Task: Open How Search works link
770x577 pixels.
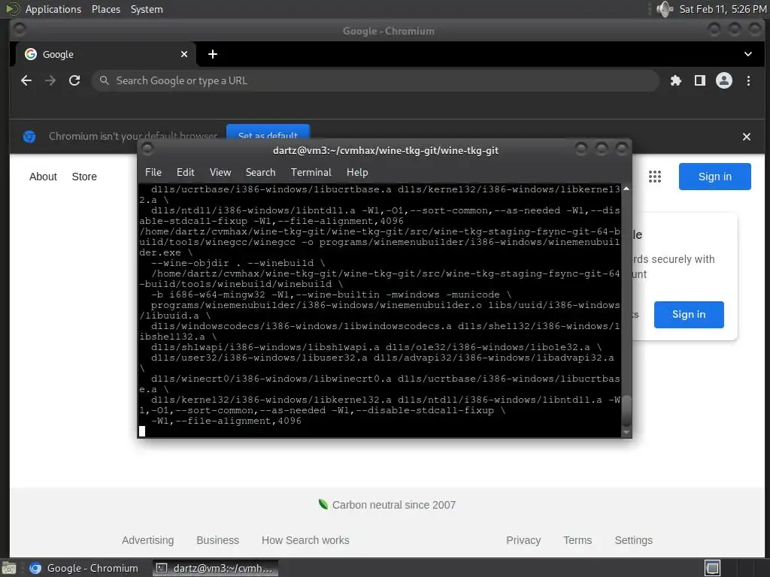Action: tap(305, 540)
